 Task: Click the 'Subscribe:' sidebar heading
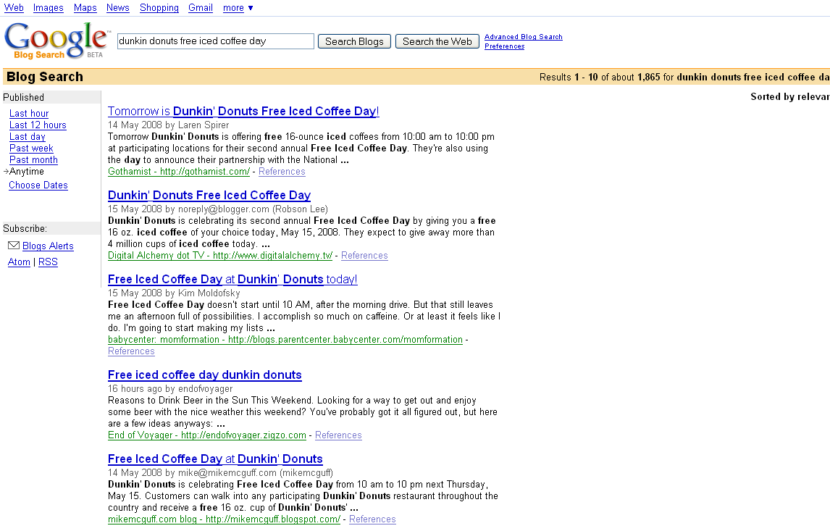(25, 229)
